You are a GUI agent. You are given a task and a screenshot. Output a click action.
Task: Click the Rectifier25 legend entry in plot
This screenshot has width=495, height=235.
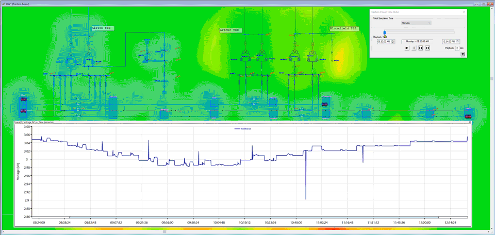point(242,128)
